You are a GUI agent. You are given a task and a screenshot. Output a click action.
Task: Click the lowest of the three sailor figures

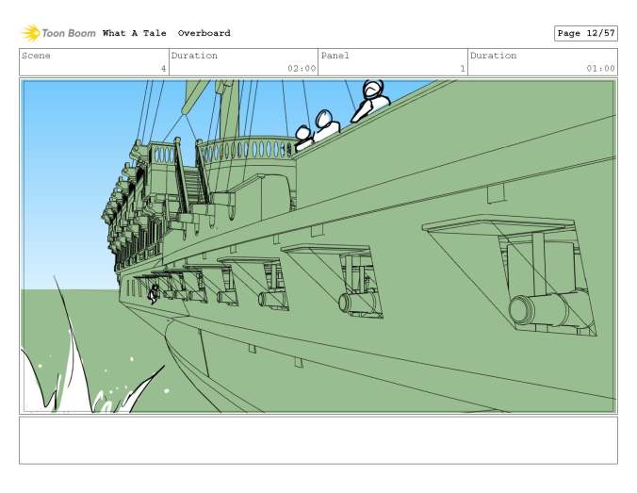pyautogui.click(x=303, y=140)
